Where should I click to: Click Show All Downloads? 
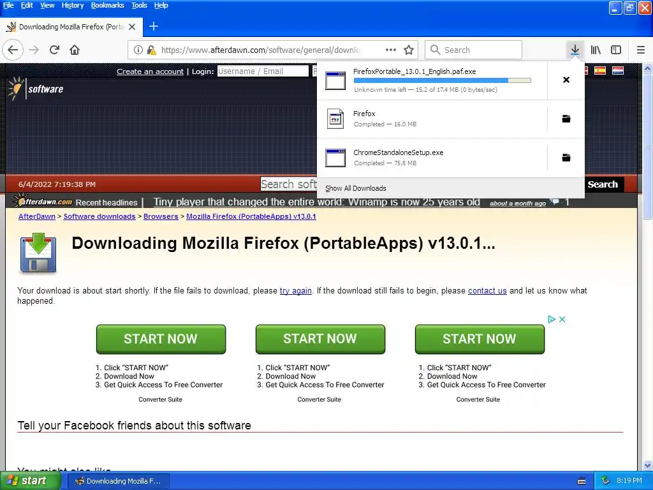tap(356, 188)
